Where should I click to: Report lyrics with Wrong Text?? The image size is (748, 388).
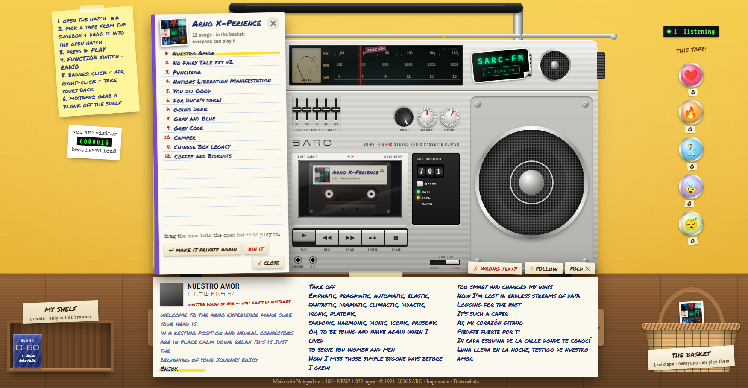click(495, 268)
